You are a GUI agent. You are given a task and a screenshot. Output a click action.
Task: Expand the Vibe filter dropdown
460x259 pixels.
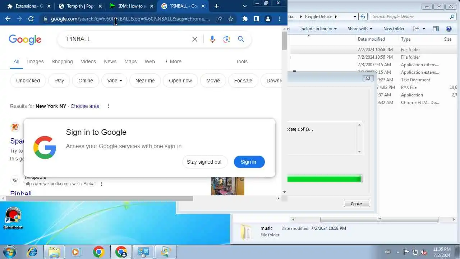[x=114, y=81]
